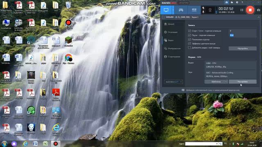Open the Bandicam taskbar button
This screenshot has width=262, height=147.
tap(56, 144)
